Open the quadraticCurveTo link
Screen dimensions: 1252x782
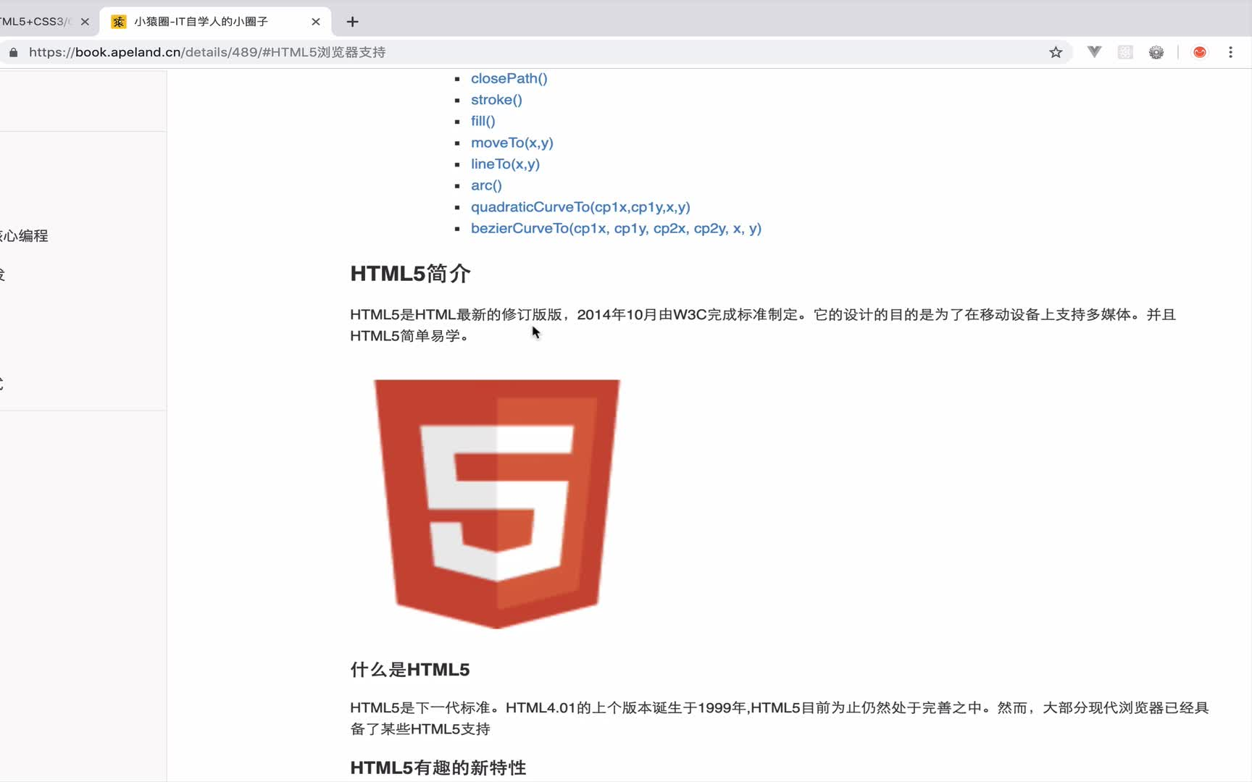tap(580, 207)
